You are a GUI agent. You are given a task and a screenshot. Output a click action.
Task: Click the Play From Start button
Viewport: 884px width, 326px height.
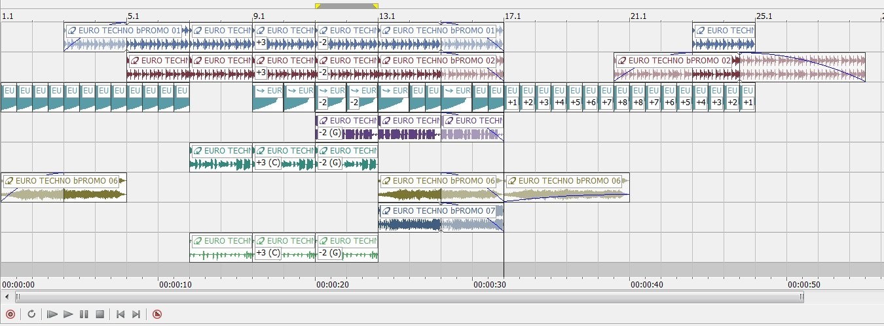[52, 314]
